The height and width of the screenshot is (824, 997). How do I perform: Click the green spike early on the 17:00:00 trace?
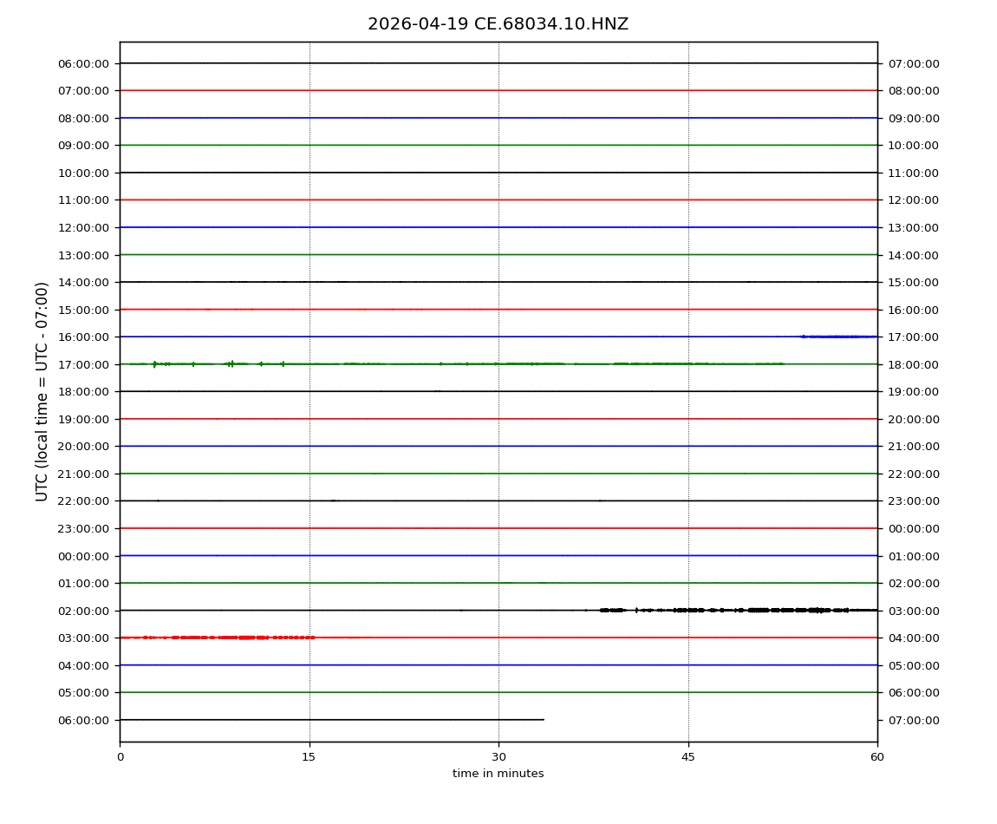154,364
